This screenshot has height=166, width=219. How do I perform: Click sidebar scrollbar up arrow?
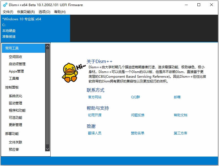point(48,46)
